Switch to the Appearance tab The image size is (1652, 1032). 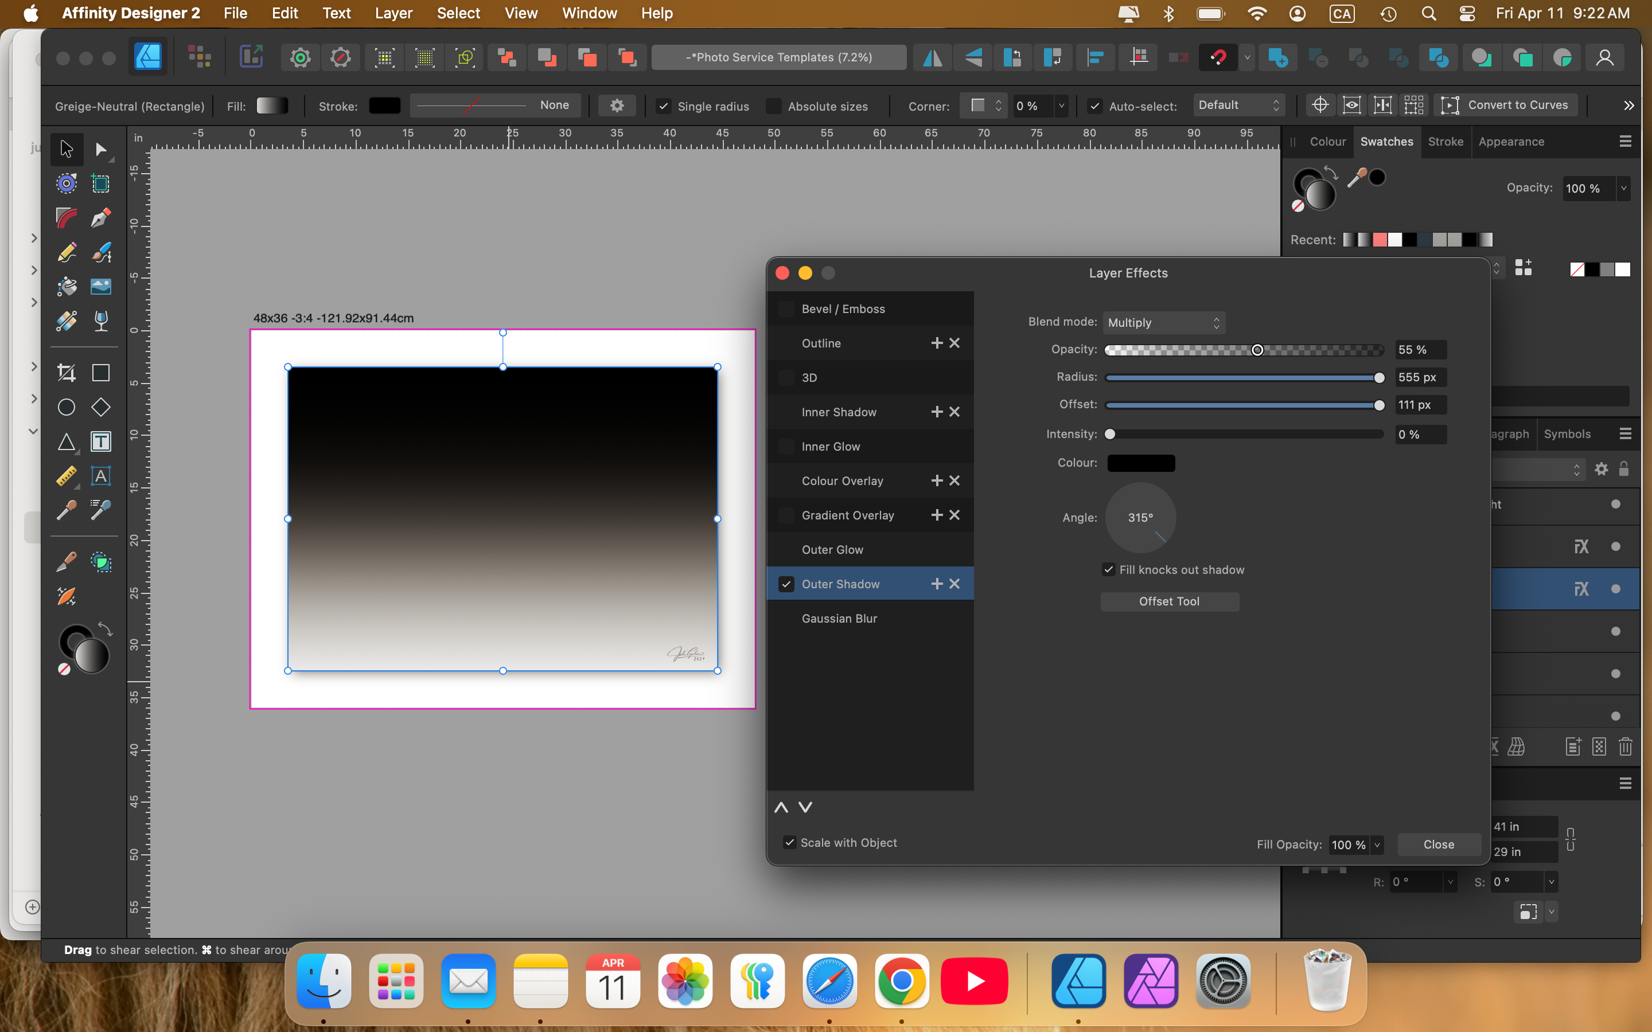point(1511,141)
